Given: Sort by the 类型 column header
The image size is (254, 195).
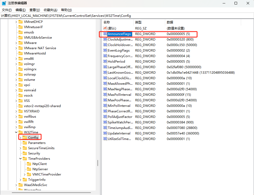Looking at the screenshot, I should pyautogui.click(x=149, y=22).
